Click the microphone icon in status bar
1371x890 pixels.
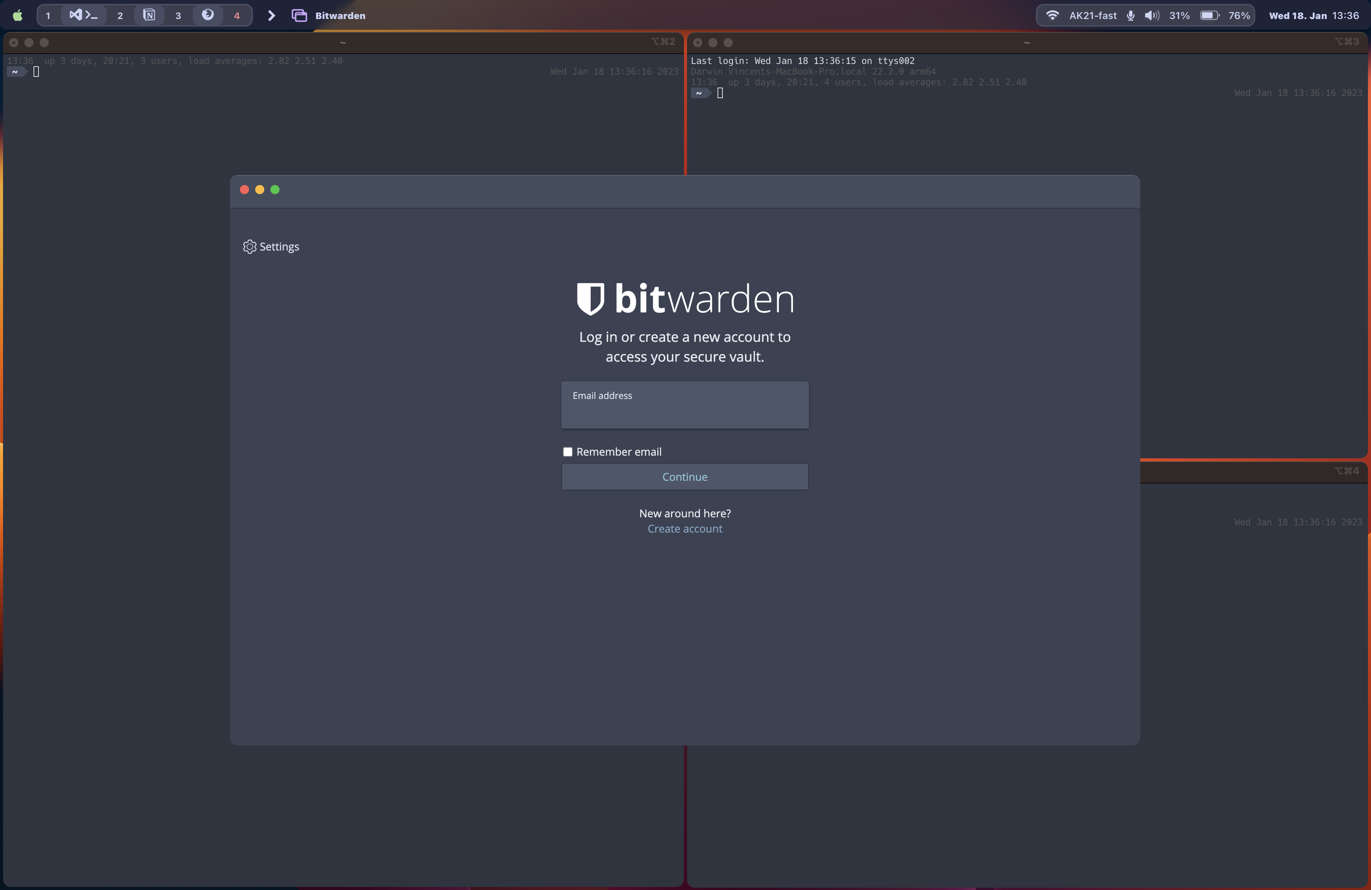coord(1130,16)
